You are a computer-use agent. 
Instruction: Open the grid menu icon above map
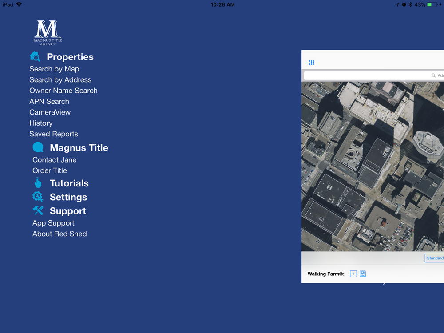[311, 63]
